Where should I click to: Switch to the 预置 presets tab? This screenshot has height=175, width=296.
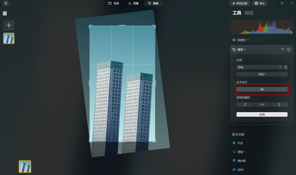[x=133, y=3]
